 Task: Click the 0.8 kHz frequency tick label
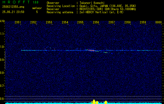click(2, 73)
